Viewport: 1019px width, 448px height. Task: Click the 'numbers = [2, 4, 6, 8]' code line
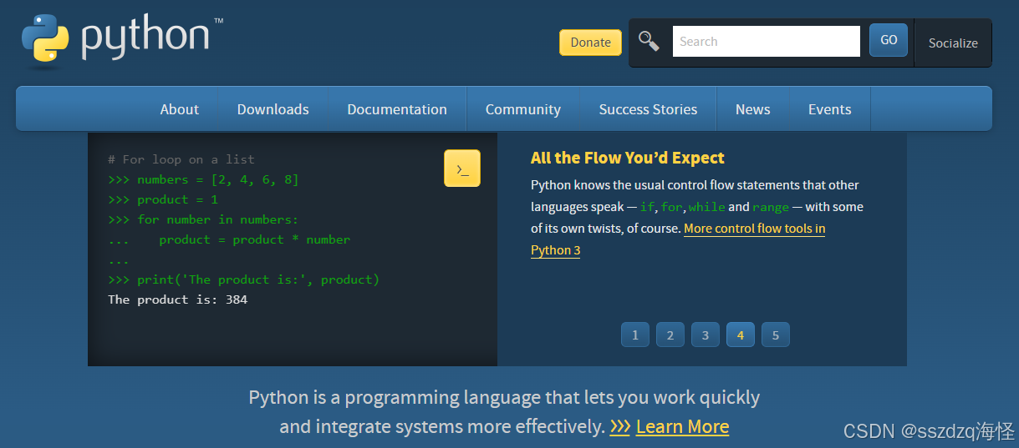(x=203, y=179)
